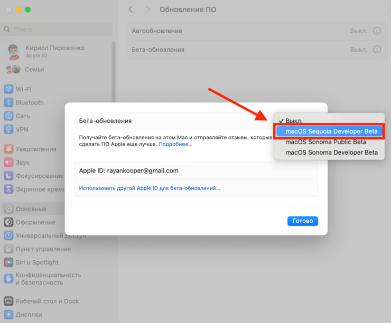
Task: Open Универсальный доступ accessibility icon
Action: click(8, 235)
